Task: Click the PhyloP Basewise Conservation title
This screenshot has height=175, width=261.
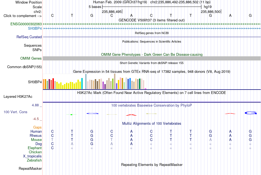Action: [151, 105]
